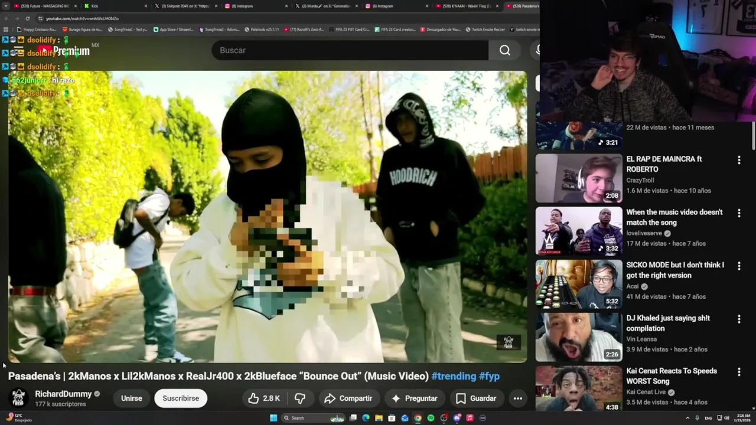Open options menu for SICKO MODE video
This screenshot has width=756, height=425.
[739, 266]
